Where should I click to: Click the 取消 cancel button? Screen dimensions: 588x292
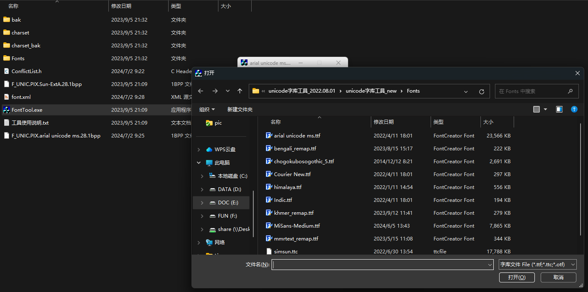(x=559, y=277)
